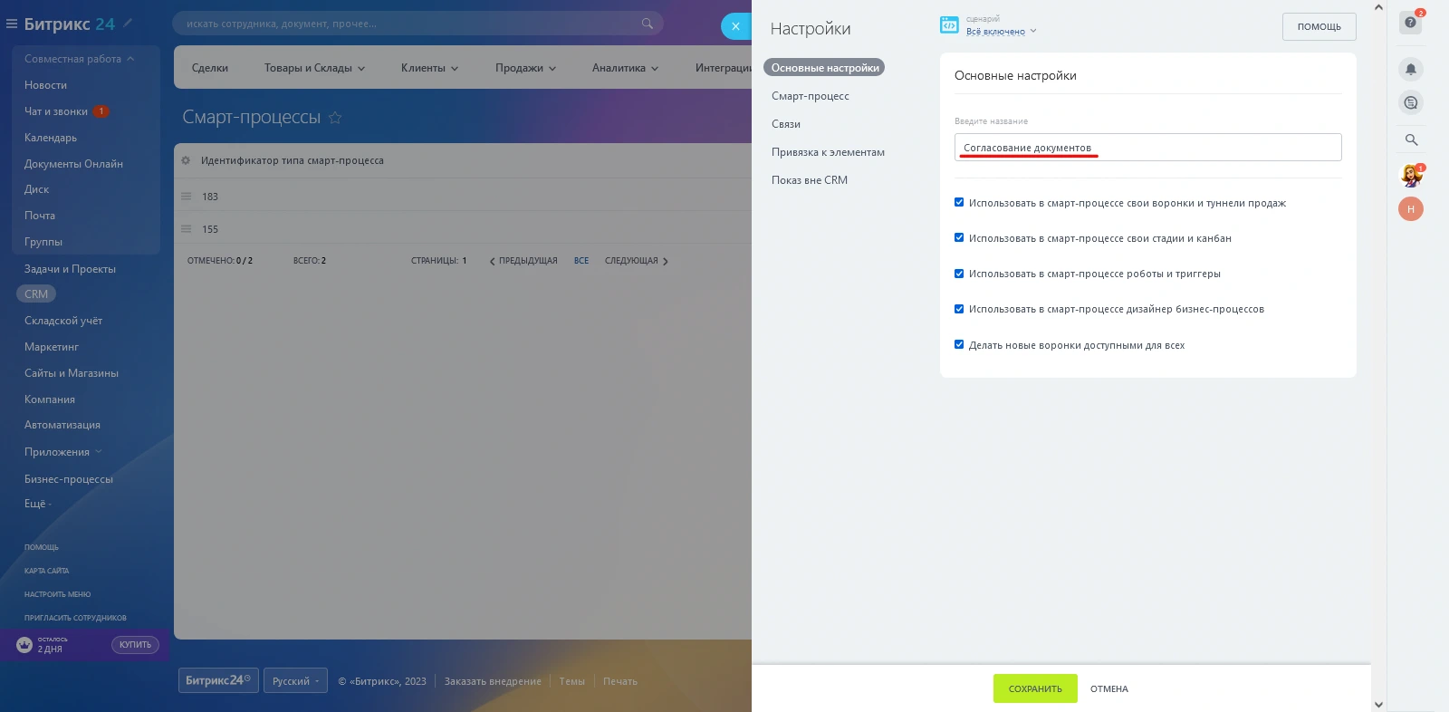
Task: Click the favorite star next to Смарт-процессы
Action: coord(335,118)
